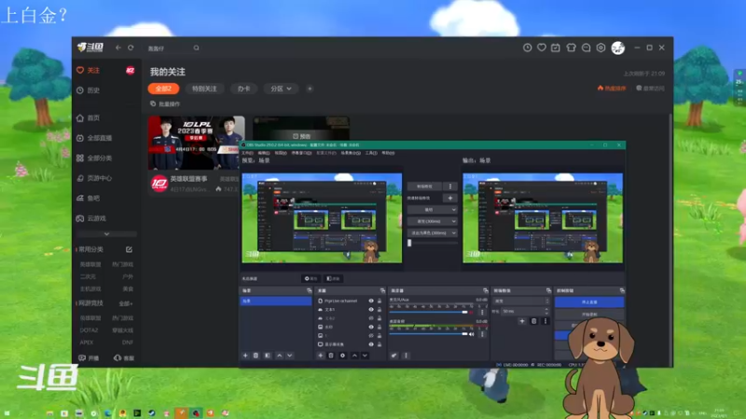This screenshot has height=419, width=746.
Task: Show the hidden 文本2 source
Action: pos(371,318)
